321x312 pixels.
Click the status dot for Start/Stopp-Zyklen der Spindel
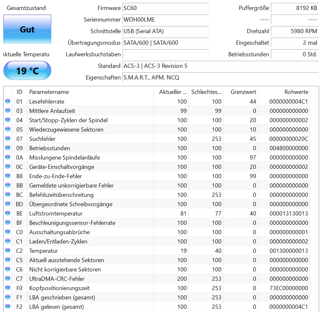coord(8,120)
